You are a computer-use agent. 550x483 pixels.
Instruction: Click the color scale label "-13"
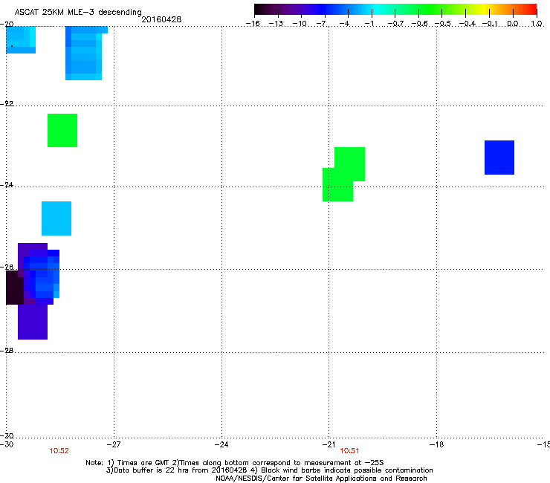pos(276,24)
